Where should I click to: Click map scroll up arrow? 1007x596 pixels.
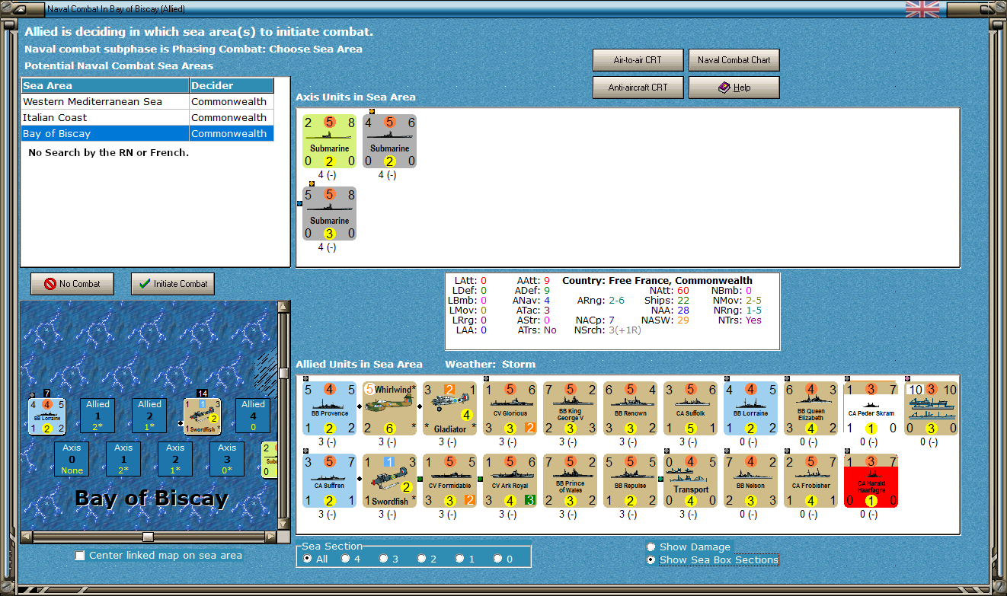[284, 307]
